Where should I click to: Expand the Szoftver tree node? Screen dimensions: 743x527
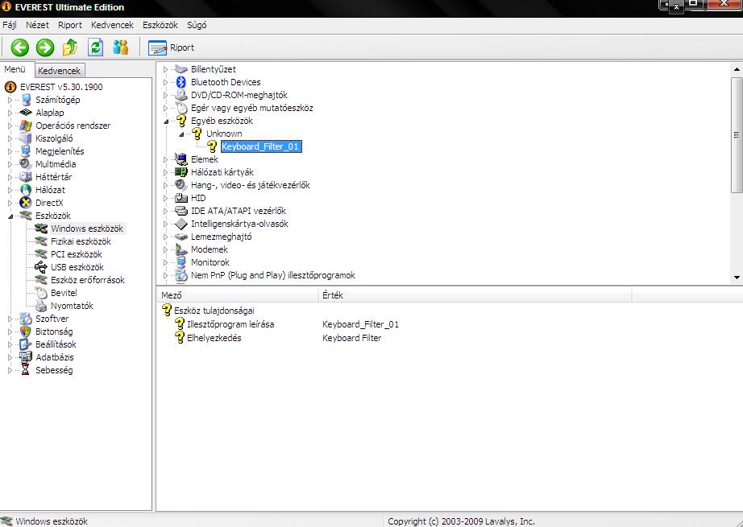(10, 319)
